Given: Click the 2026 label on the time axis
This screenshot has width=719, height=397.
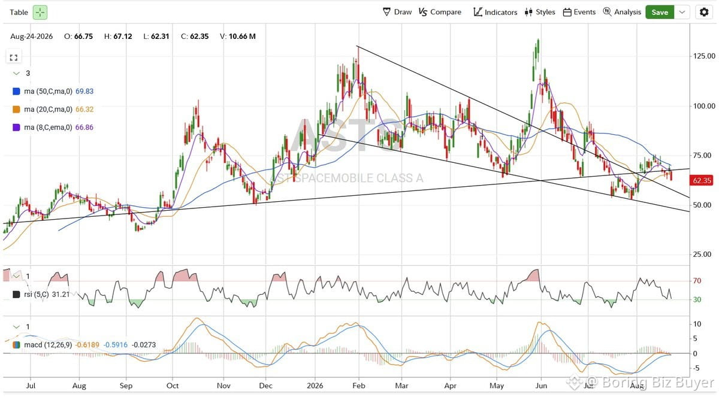Looking at the screenshot, I should tap(315, 386).
